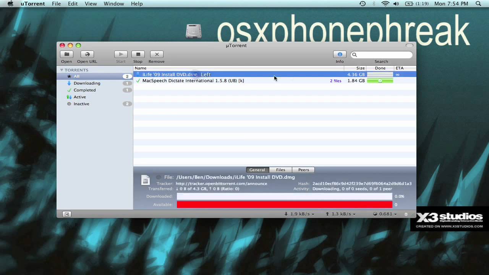Click the tracker URL openbittorrent.com/announce
Image resolution: width=489 pixels, height=275 pixels.
tap(221, 184)
